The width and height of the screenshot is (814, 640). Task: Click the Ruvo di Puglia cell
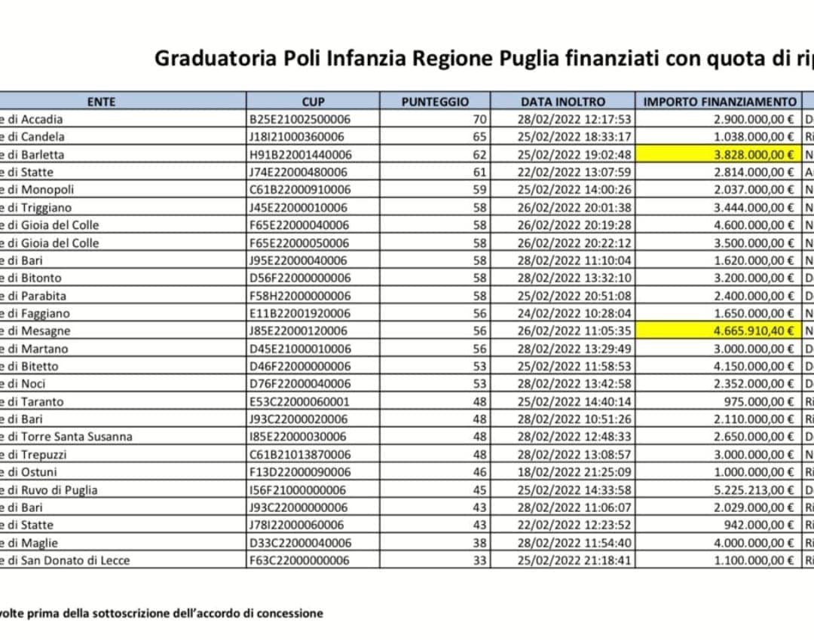[59, 490]
